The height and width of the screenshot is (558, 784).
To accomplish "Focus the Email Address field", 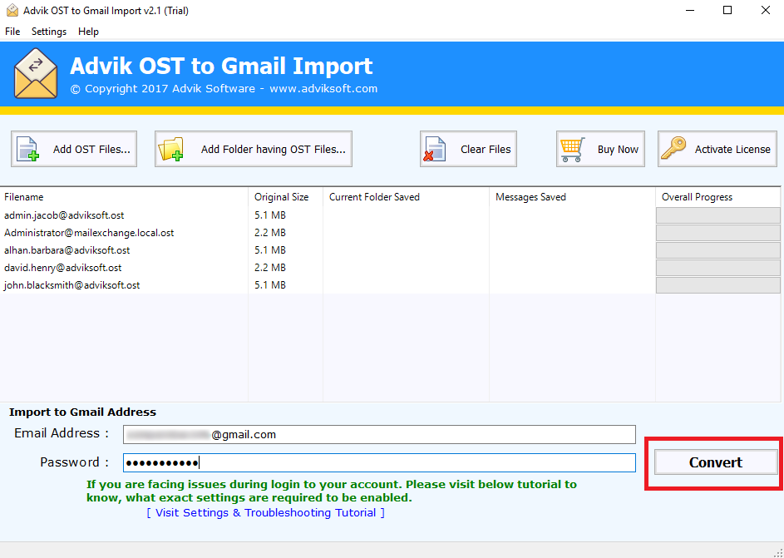I will pyautogui.click(x=379, y=434).
